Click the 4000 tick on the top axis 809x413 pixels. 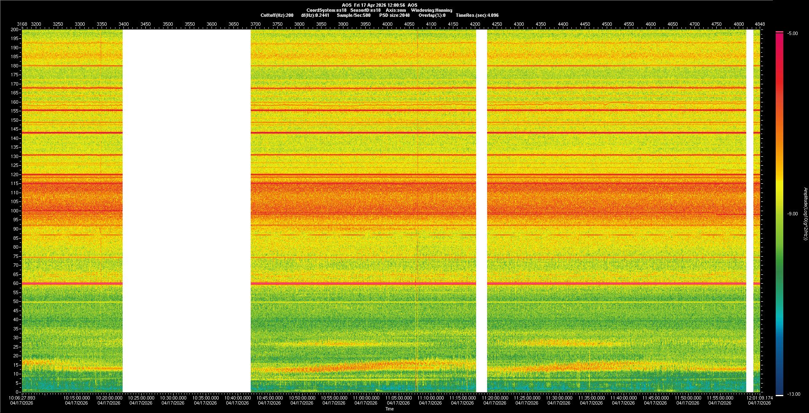tap(387, 24)
